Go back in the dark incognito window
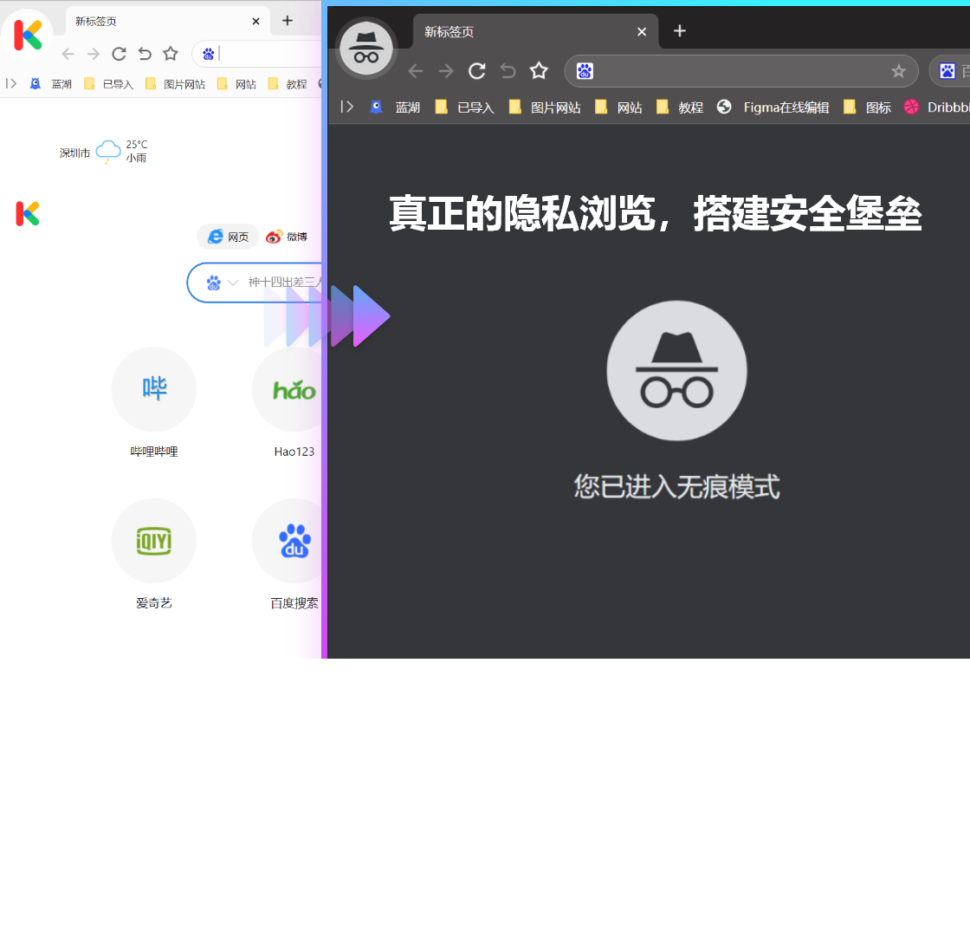Screen dimensions: 970x936 (x=416, y=71)
